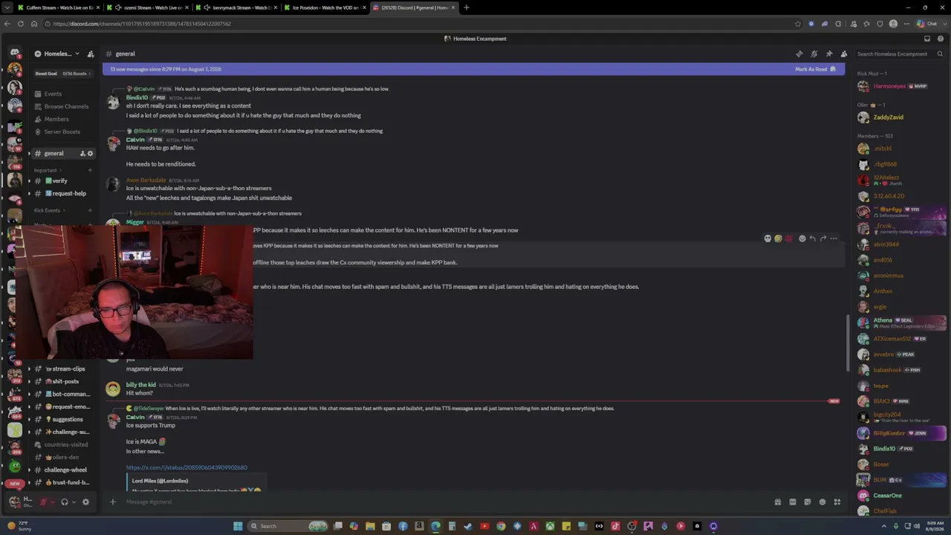
Task: Add channel to Kick Events category
Action: click(x=91, y=210)
